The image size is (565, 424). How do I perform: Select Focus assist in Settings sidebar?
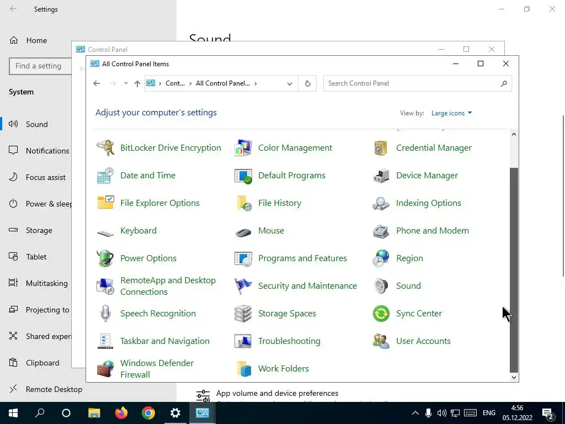tap(36, 177)
